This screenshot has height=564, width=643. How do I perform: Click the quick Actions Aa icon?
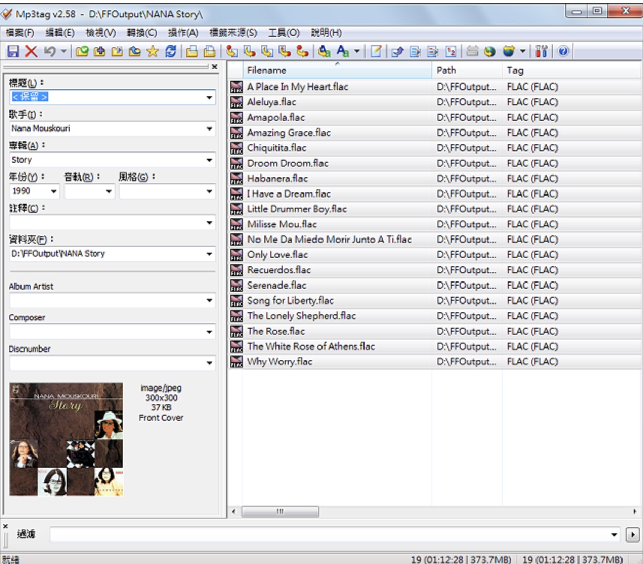(x=342, y=51)
